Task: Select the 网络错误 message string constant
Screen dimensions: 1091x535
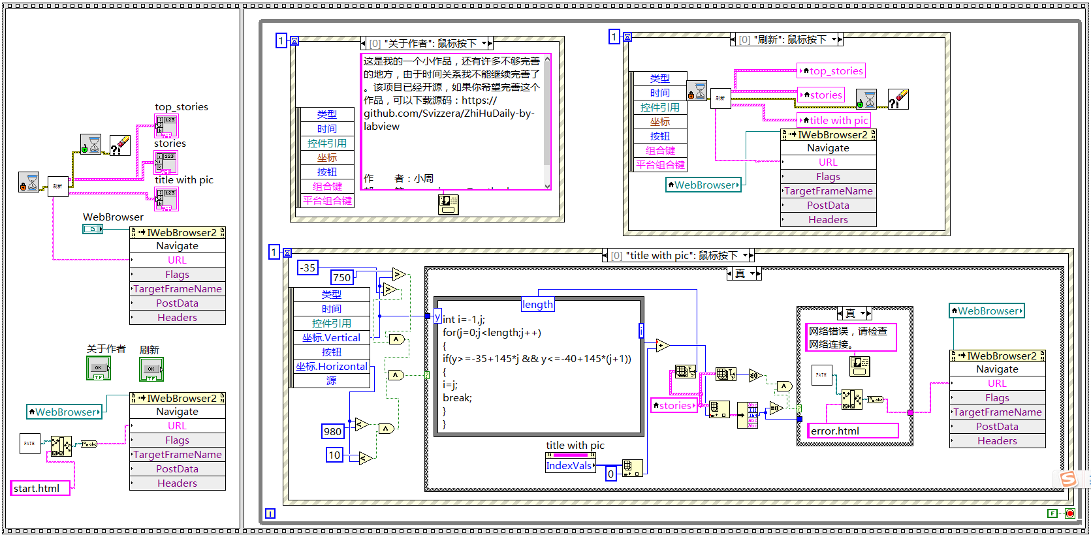Action: pyautogui.click(x=851, y=337)
